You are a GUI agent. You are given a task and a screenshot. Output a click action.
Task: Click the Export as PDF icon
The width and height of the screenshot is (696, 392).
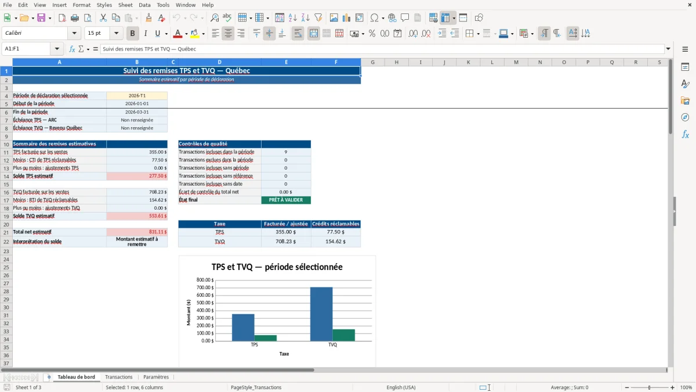tap(61, 18)
